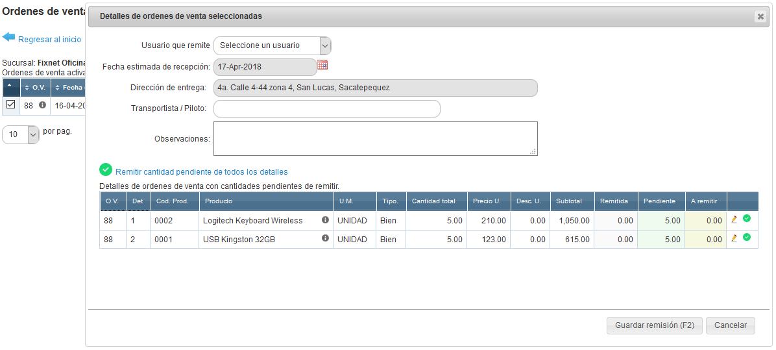Click the Cancelar button
Image resolution: width=776 pixels, height=350 pixels.
(731, 325)
